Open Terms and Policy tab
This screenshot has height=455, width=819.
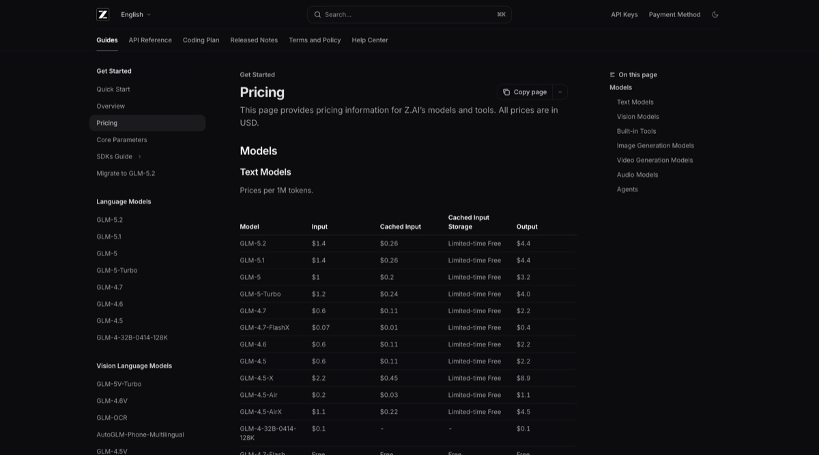click(315, 40)
